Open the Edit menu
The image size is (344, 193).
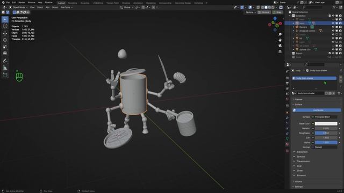14,3
